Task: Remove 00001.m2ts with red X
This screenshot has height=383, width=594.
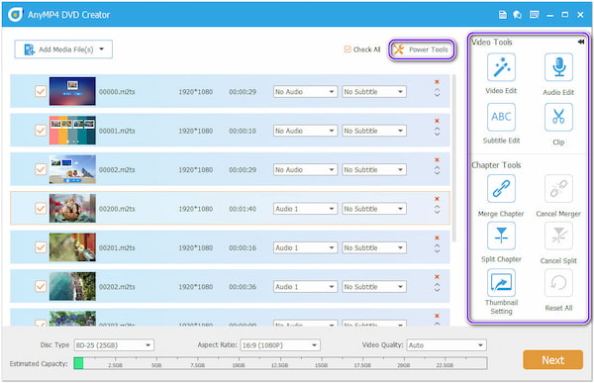Action: pos(437,121)
